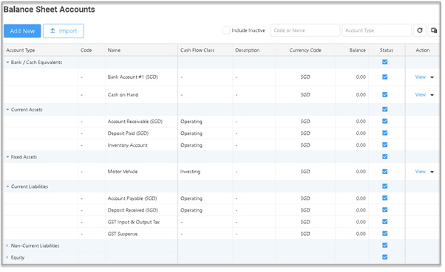Click View link for Bank Account #1 (SGD)

(x=421, y=77)
